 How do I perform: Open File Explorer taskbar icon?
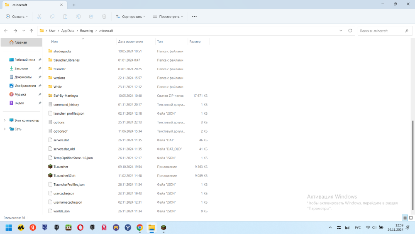point(151,228)
